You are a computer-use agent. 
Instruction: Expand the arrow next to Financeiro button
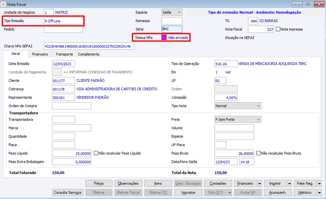tap(260, 184)
